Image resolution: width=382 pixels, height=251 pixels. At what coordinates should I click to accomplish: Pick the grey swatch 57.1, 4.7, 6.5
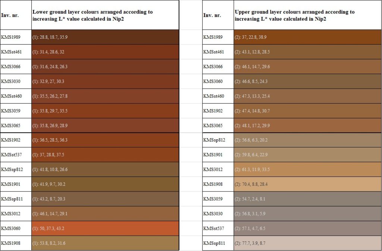(x=307, y=228)
